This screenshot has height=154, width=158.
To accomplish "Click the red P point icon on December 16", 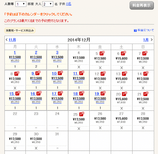I will [x=39, y=93].
